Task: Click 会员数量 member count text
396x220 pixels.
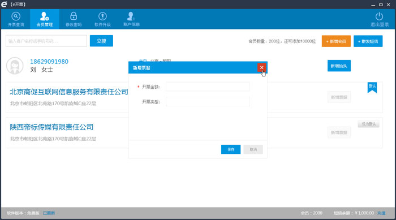Action: tap(282, 41)
